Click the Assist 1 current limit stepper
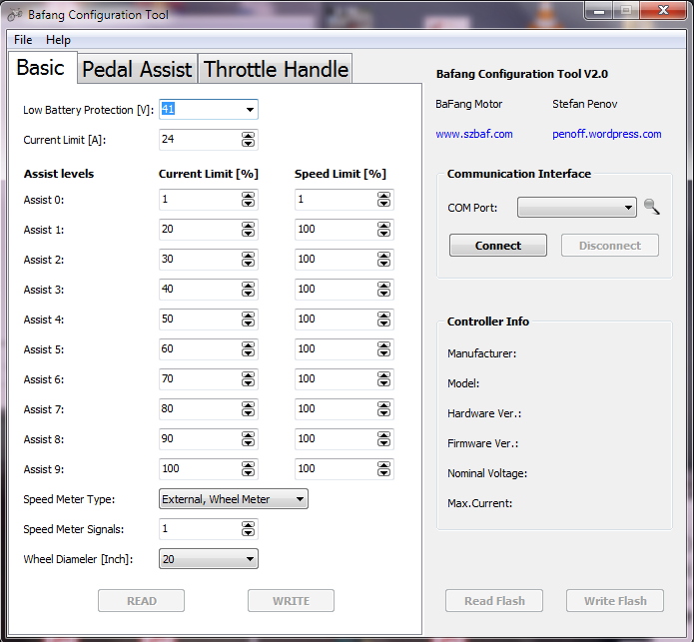This screenshot has width=694, height=642. click(x=248, y=230)
